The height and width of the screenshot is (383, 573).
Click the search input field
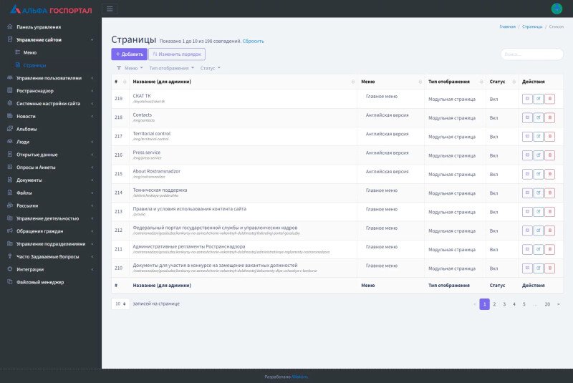(x=531, y=54)
